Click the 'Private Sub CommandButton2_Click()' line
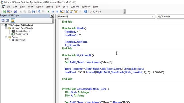The height and width of the screenshot is (103, 184). [x=85, y=89]
